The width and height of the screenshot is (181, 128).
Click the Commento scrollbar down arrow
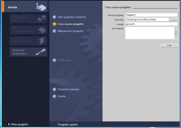pos(176,38)
